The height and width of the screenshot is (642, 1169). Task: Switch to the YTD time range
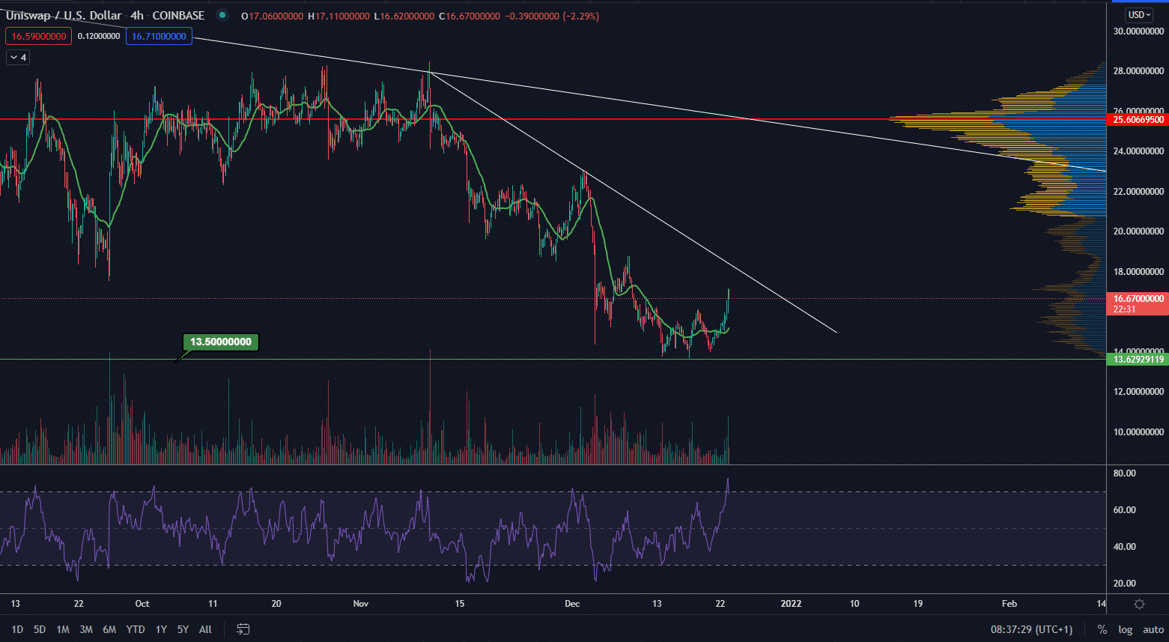point(136,629)
